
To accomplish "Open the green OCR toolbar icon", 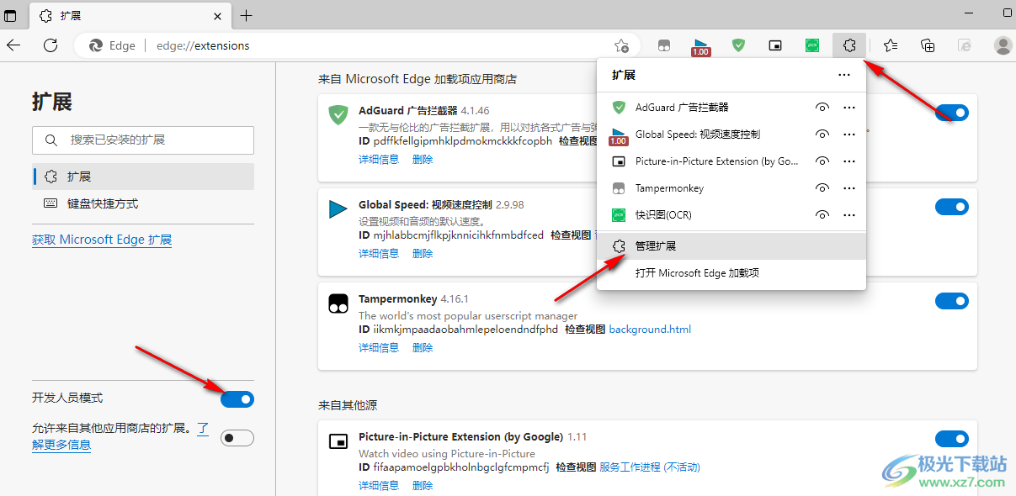I will 812,45.
